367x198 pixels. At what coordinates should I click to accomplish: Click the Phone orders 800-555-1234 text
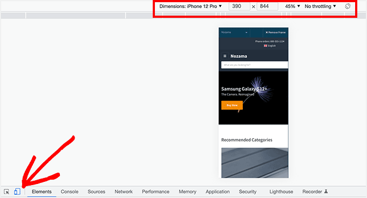tap(270, 41)
